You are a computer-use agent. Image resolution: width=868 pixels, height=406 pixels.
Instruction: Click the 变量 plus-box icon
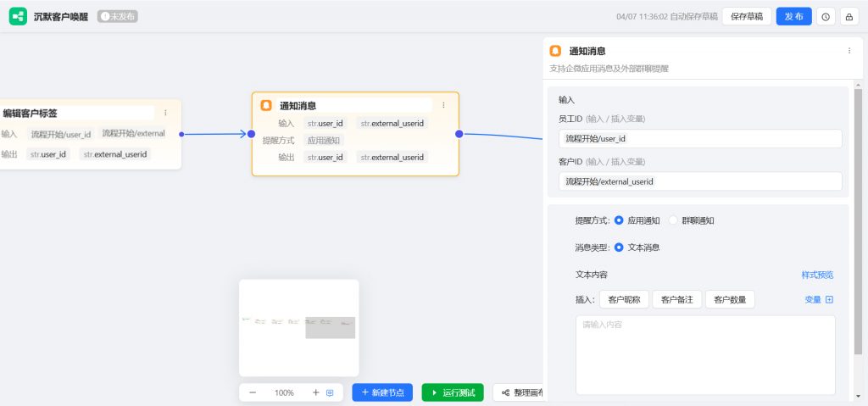829,300
